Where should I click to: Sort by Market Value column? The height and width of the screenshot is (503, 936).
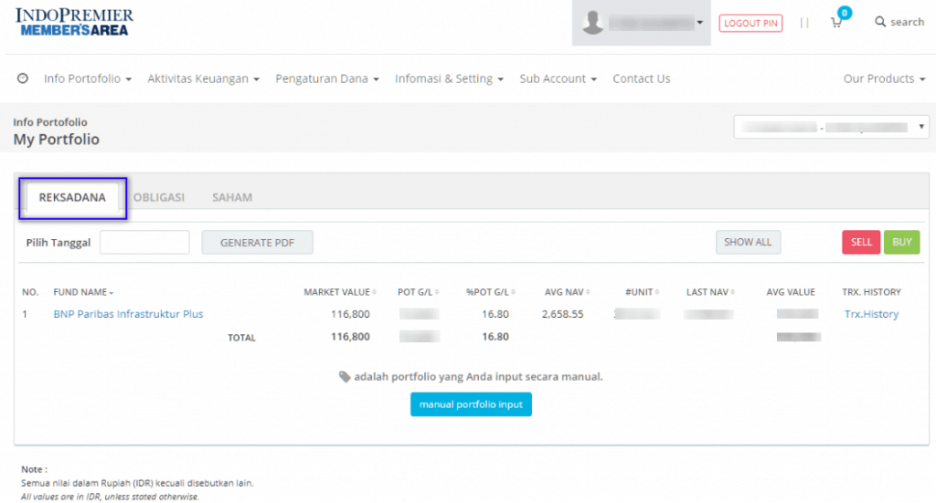[339, 292]
